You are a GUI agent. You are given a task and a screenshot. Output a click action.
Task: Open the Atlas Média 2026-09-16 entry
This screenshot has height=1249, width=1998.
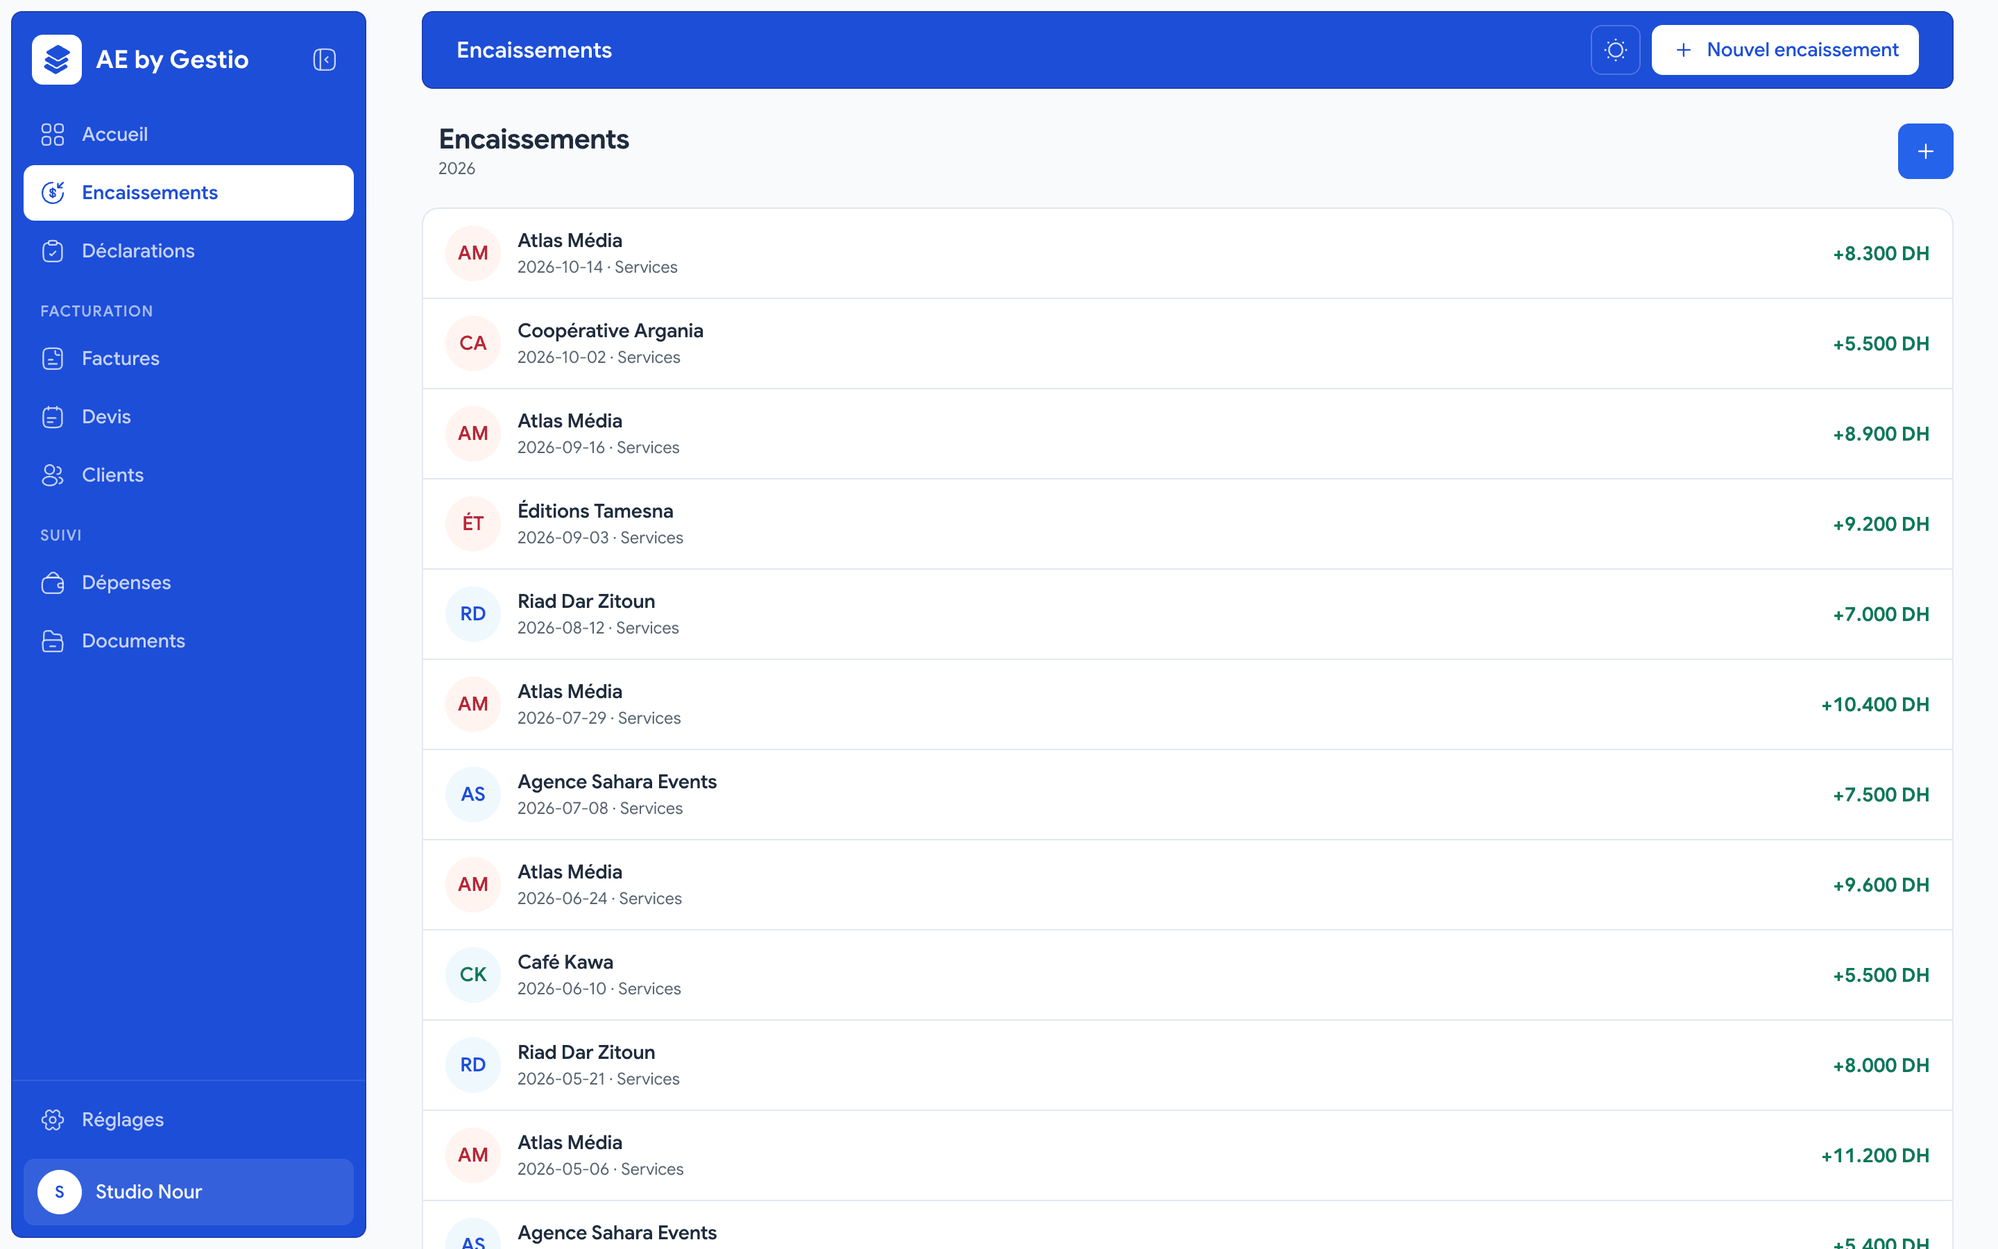coord(1187,434)
